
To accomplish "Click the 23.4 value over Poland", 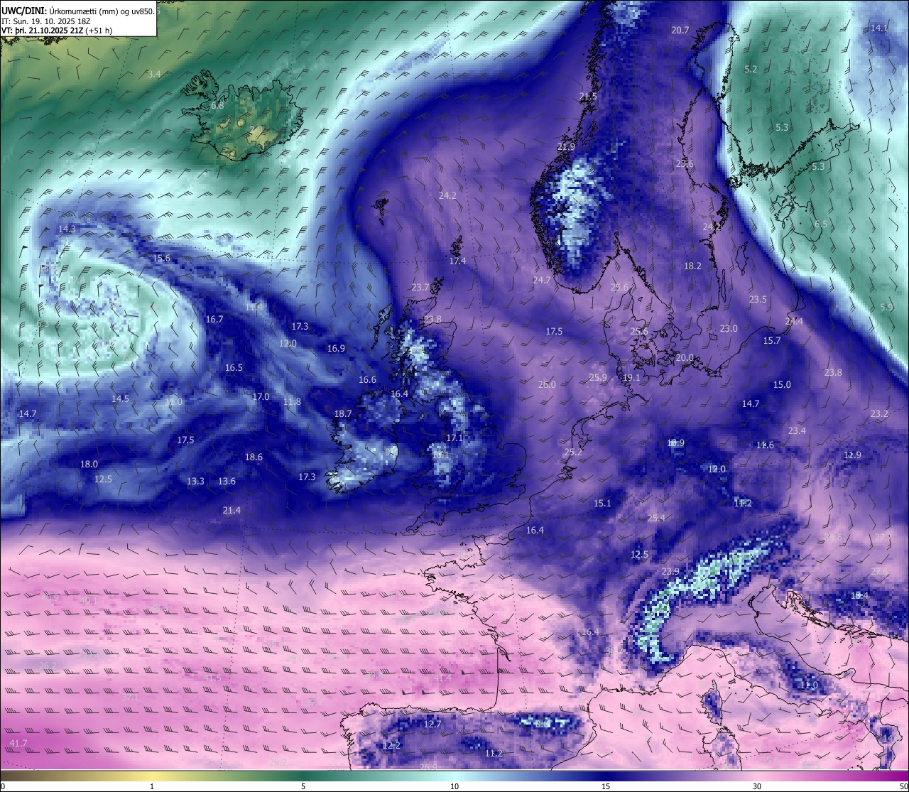I will 797,430.
